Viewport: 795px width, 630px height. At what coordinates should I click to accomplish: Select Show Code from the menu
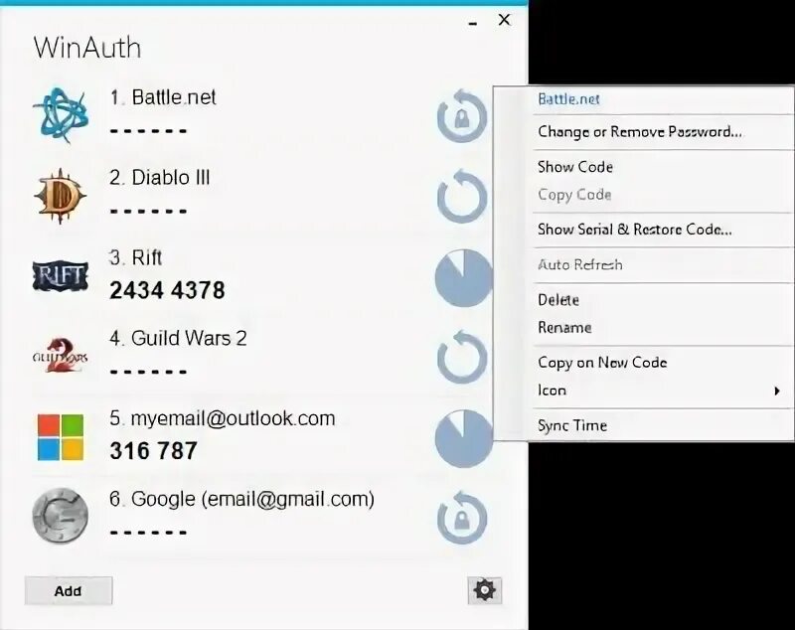pyautogui.click(x=574, y=167)
